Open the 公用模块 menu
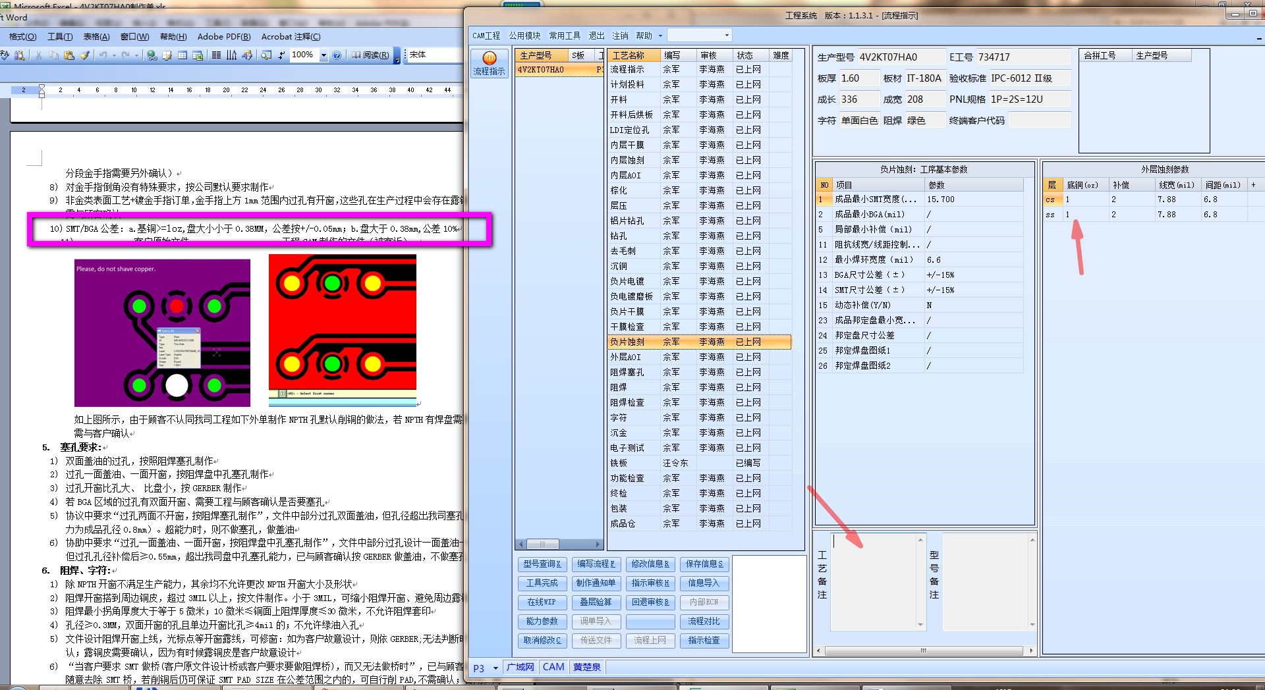 tap(524, 36)
